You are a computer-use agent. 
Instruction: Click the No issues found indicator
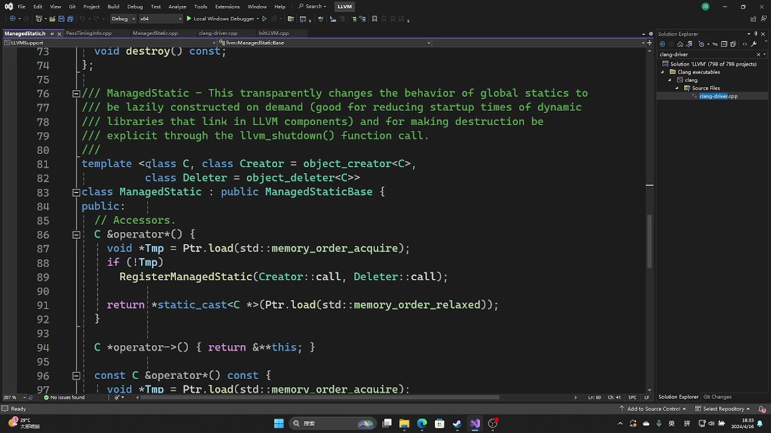click(64, 398)
